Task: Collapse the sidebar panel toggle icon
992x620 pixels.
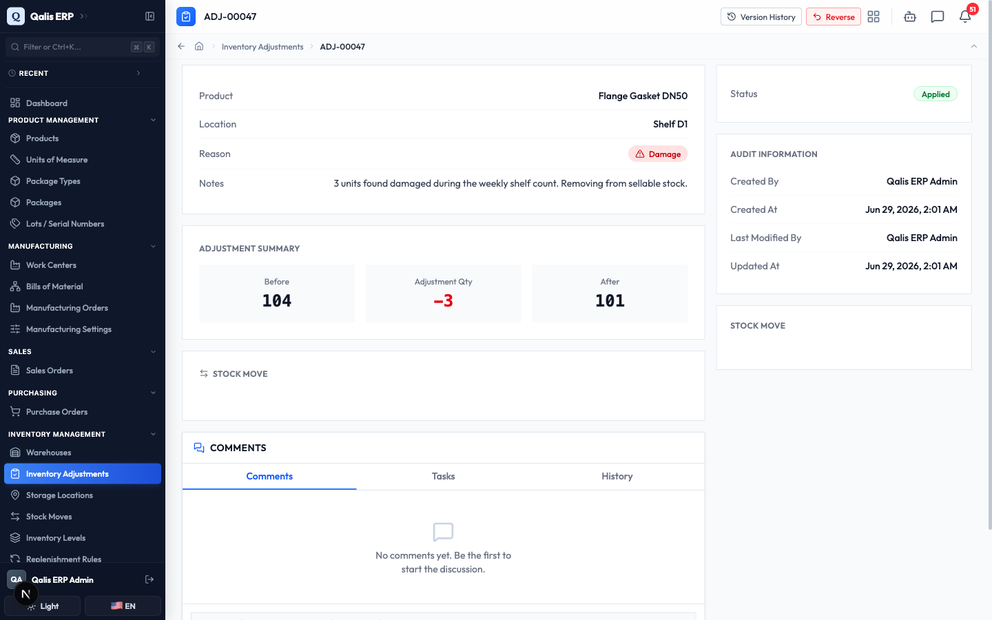Action: pos(149,16)
